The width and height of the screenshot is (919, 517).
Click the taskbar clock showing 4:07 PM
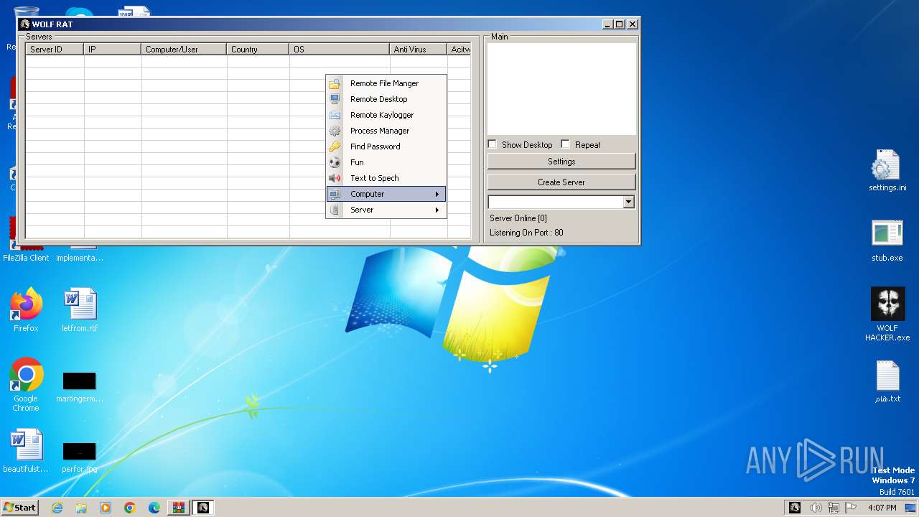882,508
